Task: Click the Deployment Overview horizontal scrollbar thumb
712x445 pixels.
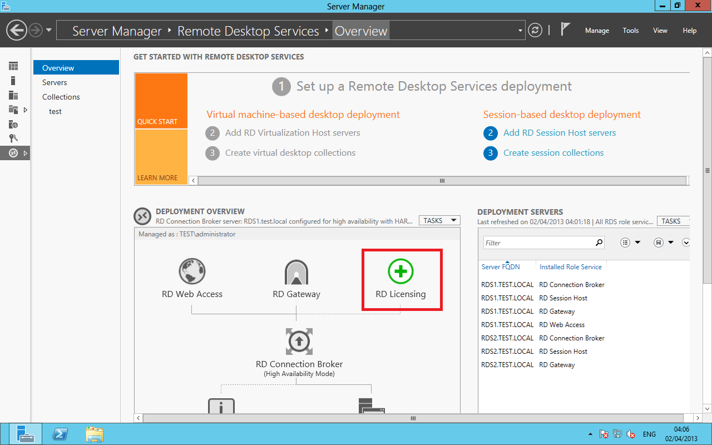Action: point(413,418)
